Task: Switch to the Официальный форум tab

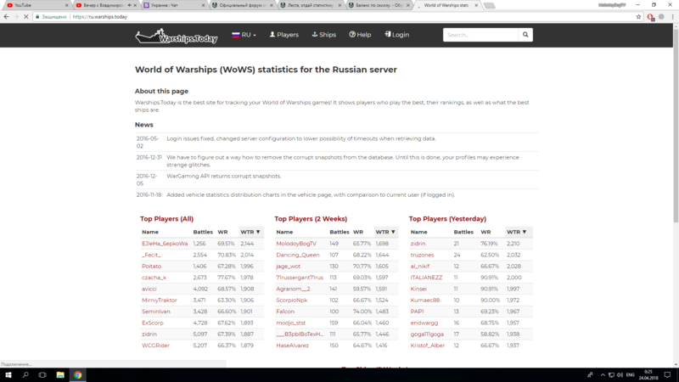Action: 243,5
